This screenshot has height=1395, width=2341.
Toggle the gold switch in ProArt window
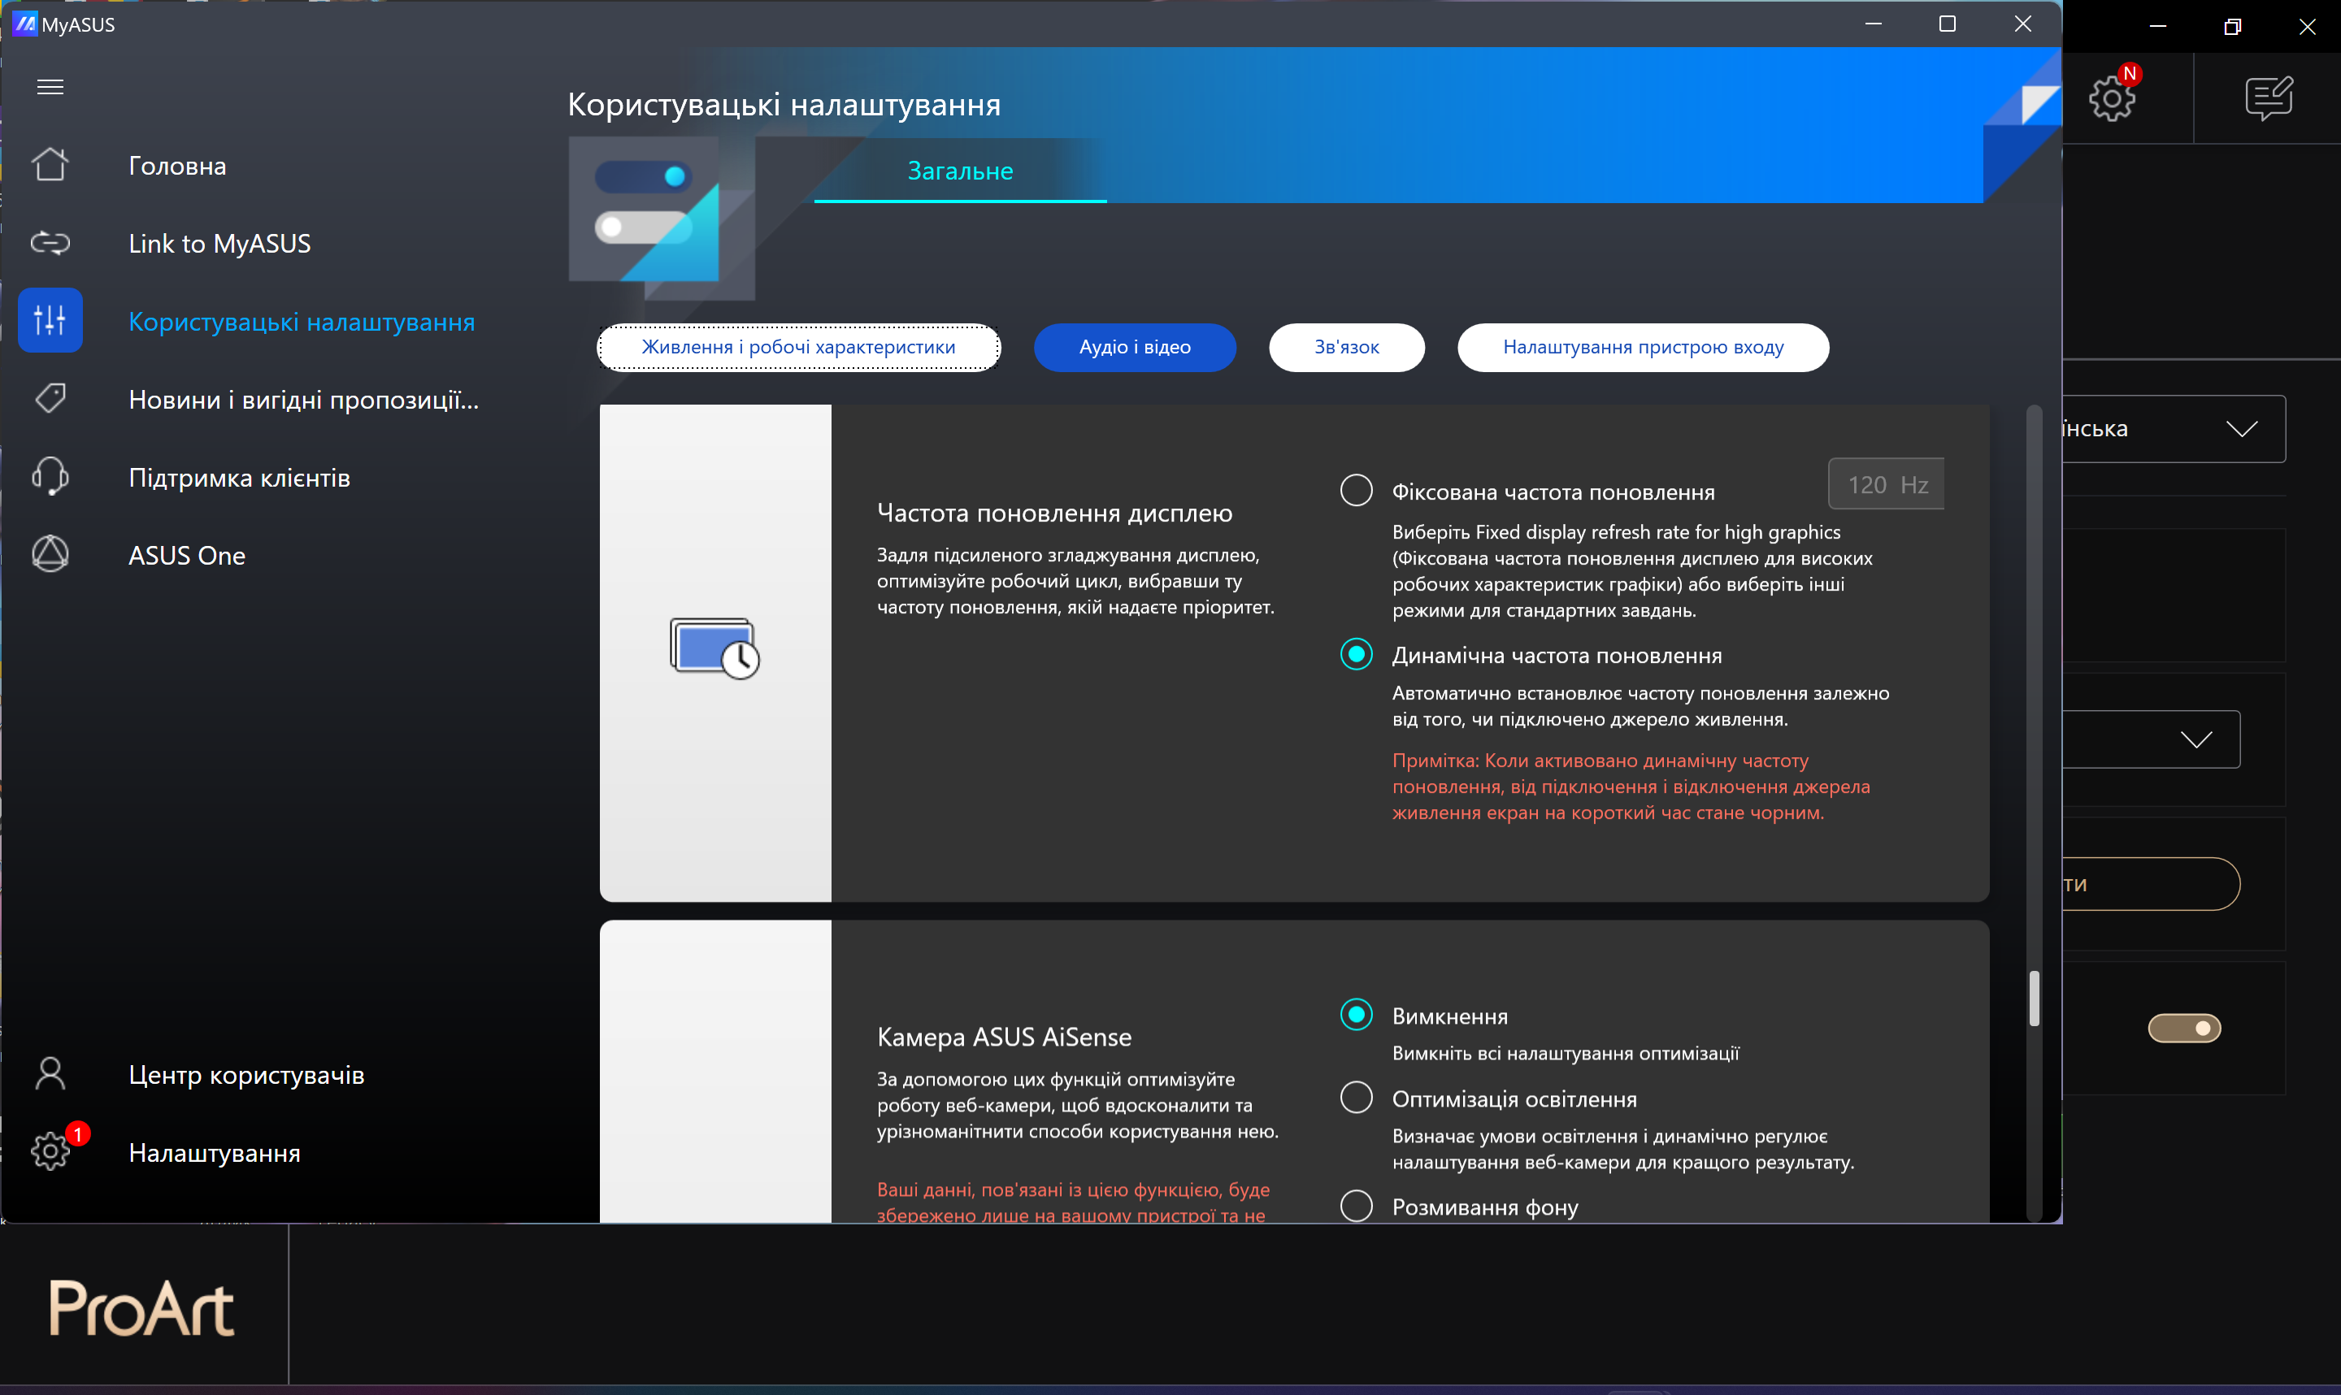pyautogui.click(x=2183, y=1029)
